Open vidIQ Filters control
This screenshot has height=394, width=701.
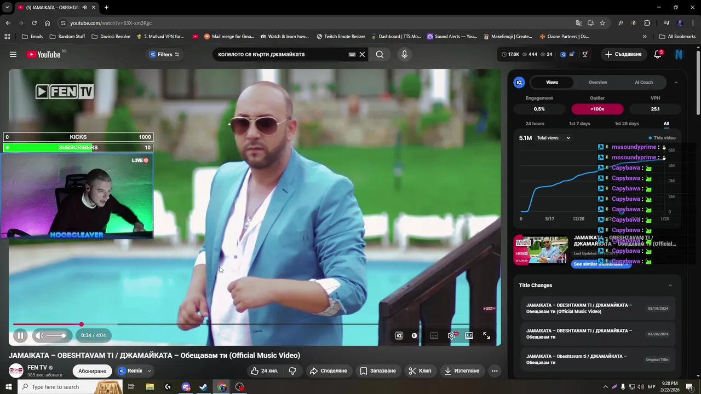(165, 54)
